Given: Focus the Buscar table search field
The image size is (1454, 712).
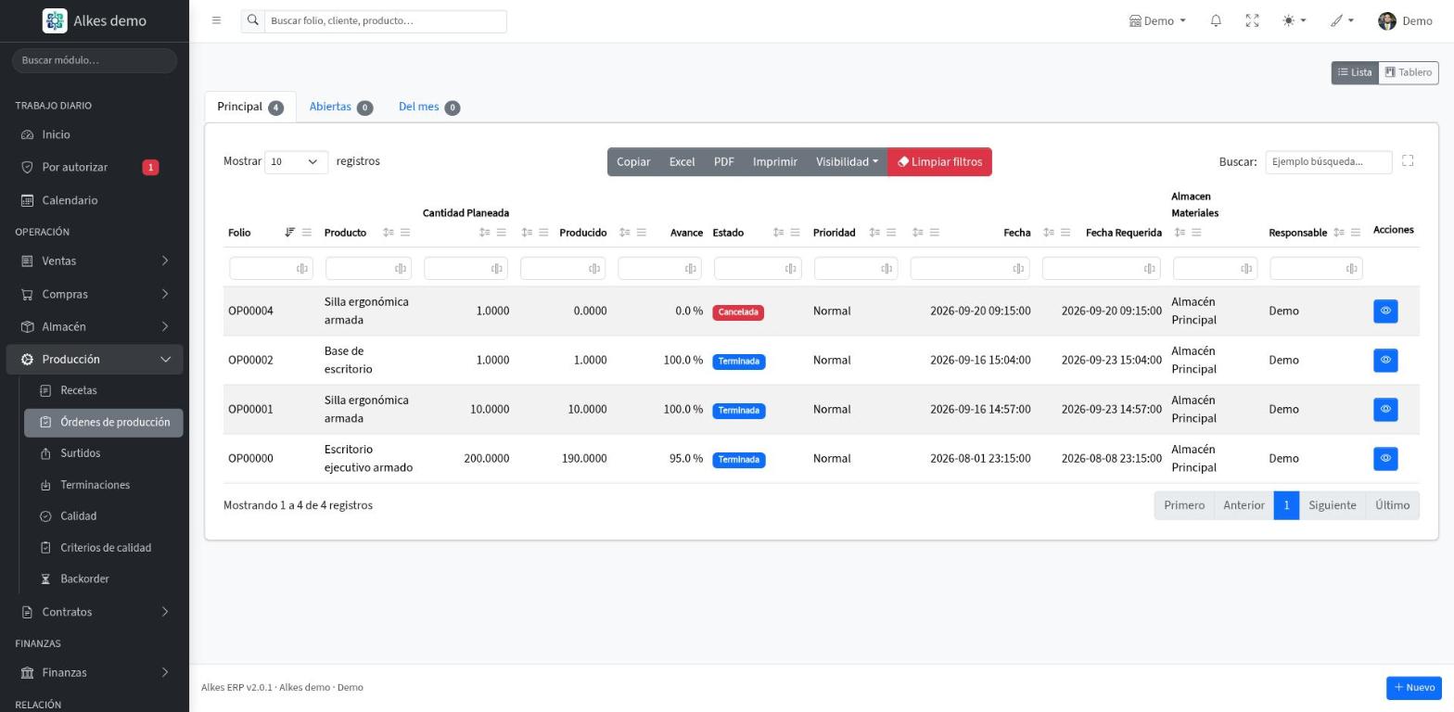Looking at the screenshot, I should pos(1329,162).
